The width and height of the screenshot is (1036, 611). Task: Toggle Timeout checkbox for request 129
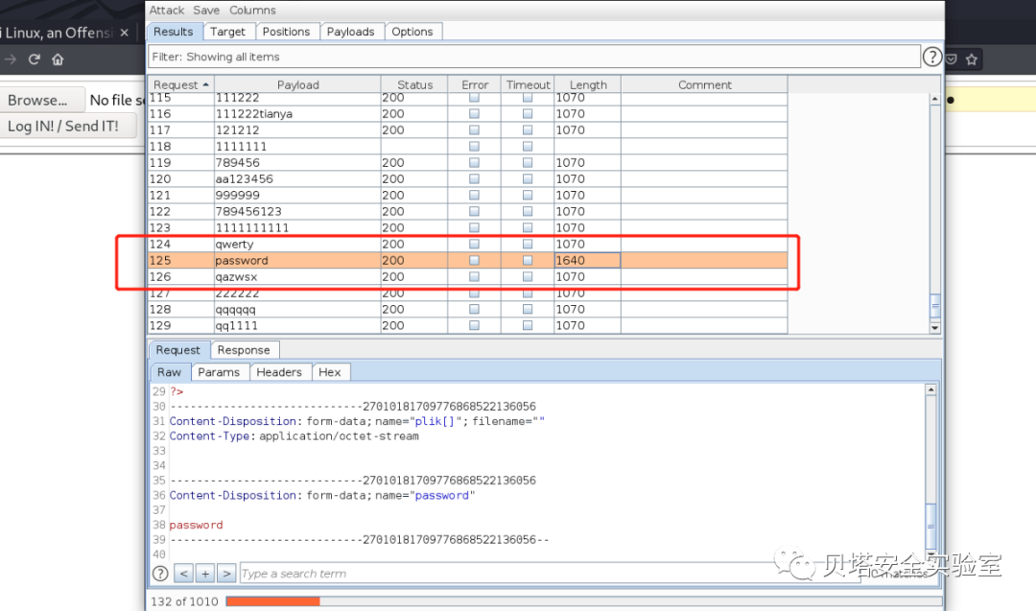point(528,325)
